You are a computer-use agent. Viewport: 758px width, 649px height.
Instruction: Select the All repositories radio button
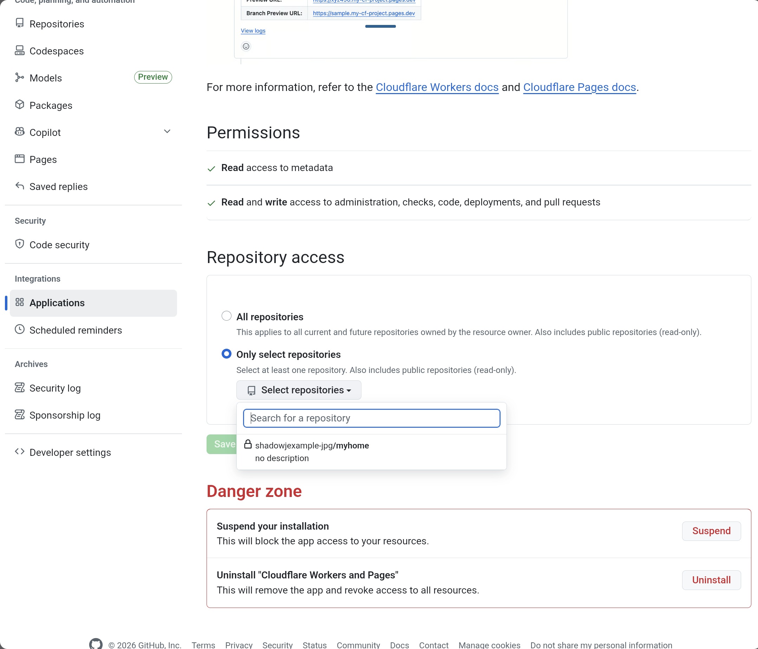[x=227, y=316]
